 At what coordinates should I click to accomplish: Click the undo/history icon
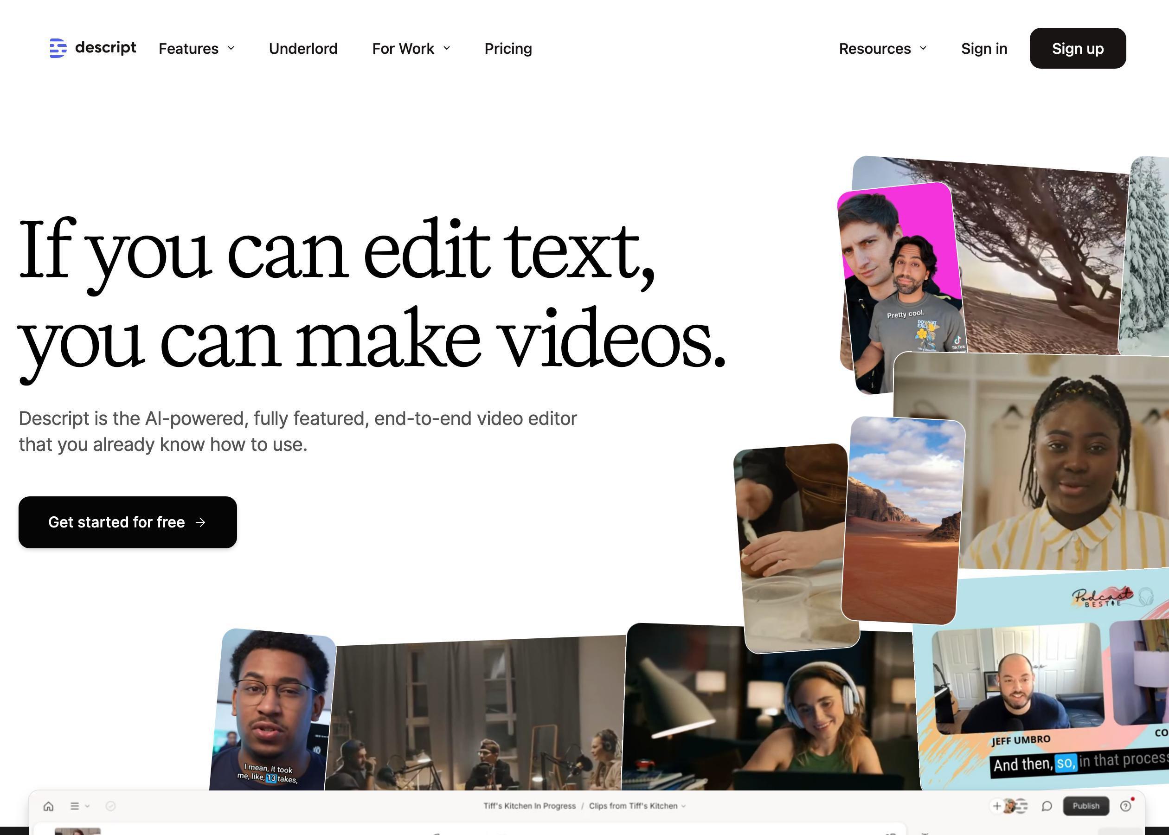[110, 805]
